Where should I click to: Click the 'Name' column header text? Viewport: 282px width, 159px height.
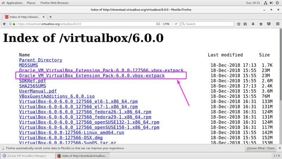click(24, 55)
